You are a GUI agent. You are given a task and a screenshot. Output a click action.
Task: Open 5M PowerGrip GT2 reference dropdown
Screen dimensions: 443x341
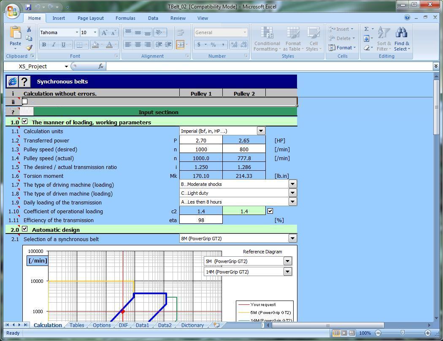[288, 261]
